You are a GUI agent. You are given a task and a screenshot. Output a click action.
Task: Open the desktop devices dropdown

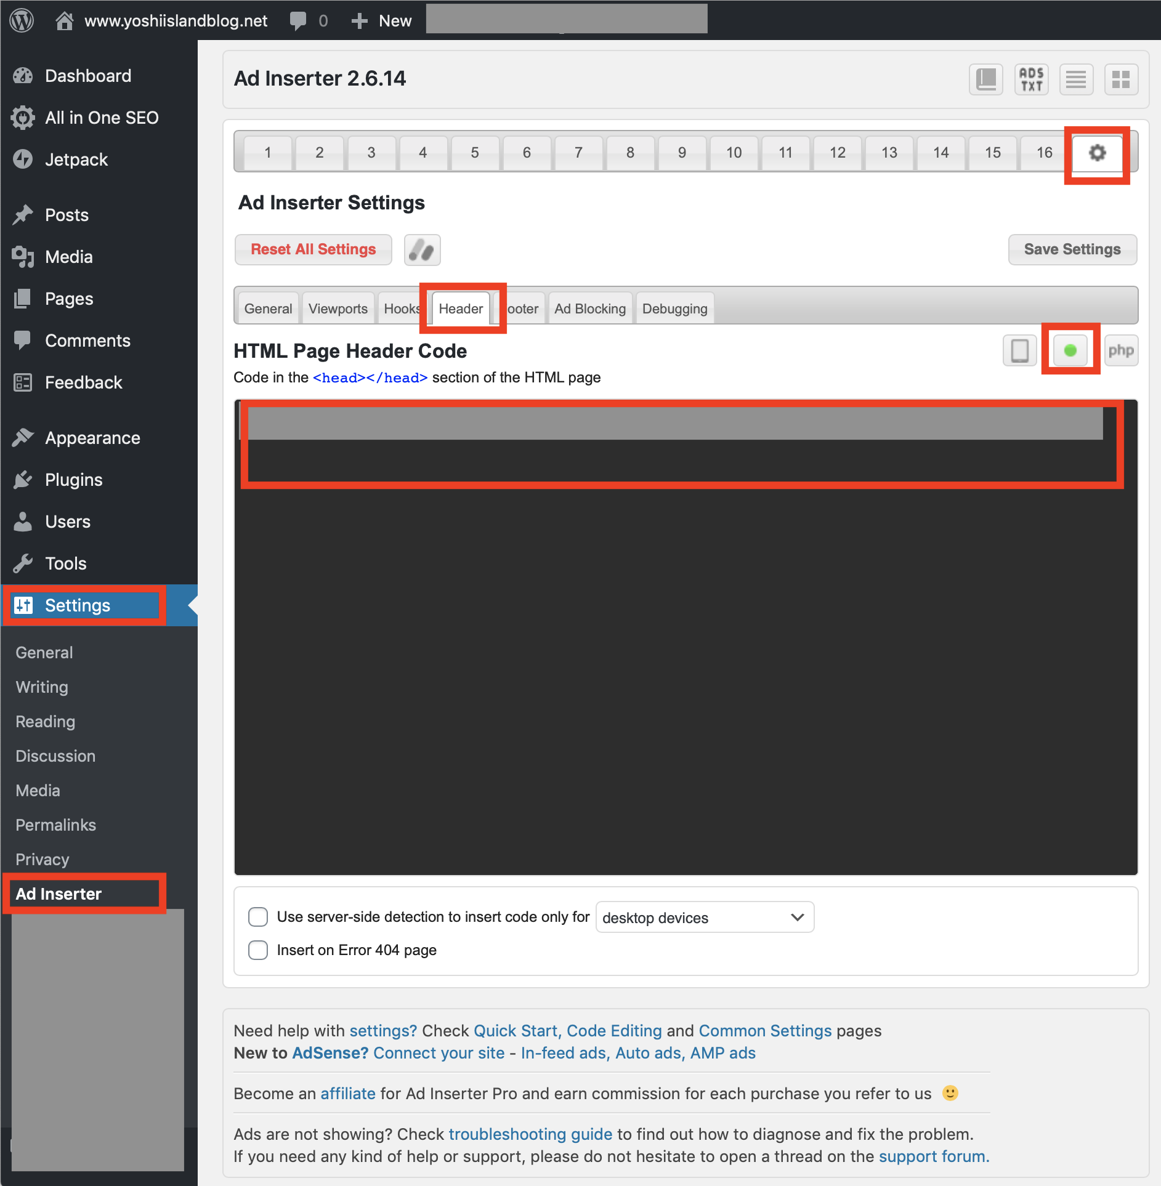pyautogui.click(x=705, y=918)
